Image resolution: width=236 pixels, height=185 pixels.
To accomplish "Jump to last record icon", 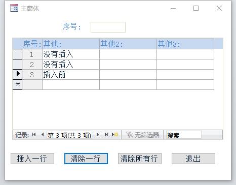I will click(x=106, y=135).
